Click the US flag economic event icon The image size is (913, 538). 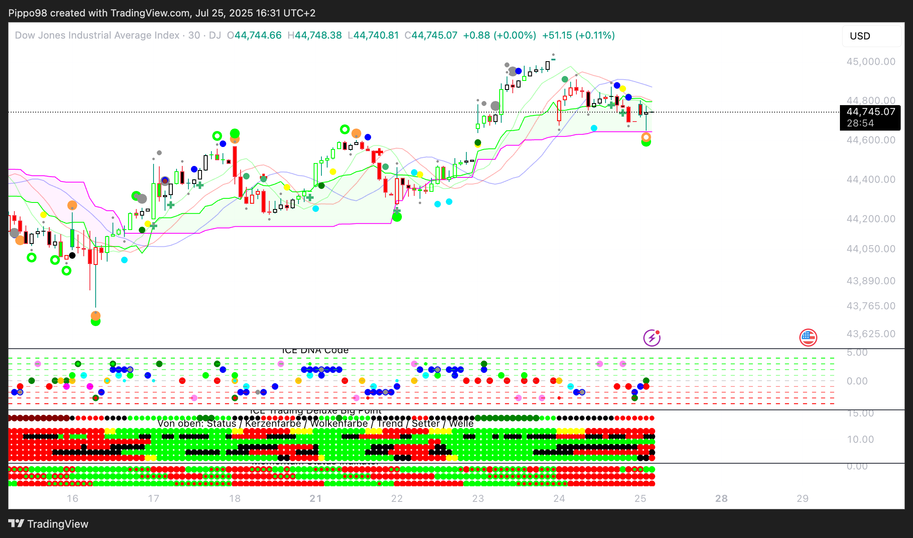tap(808, 338)
